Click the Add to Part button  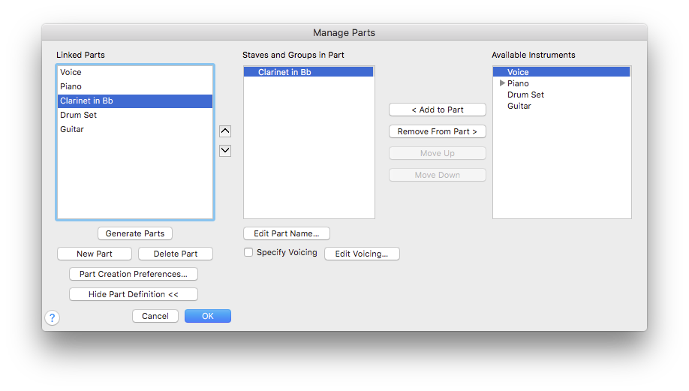pos(438,110)
